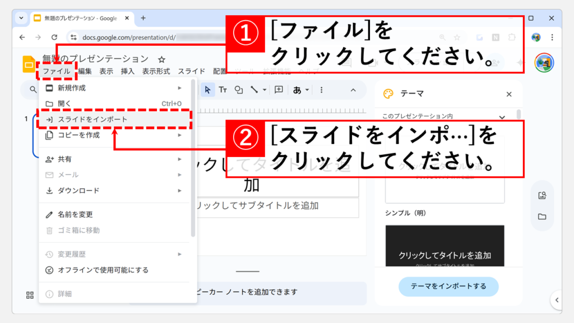Image resolution: width=574 pixels, height=323 pixels.
Task: Open the browser tab search dropdown
Action: (x=21, y=18)
